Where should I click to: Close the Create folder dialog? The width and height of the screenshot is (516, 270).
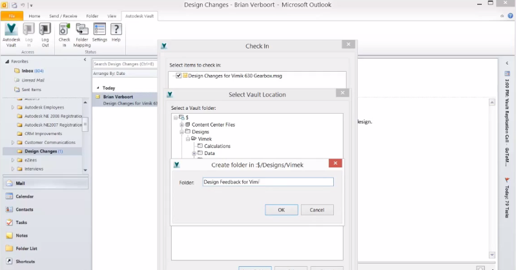point(335,163)
